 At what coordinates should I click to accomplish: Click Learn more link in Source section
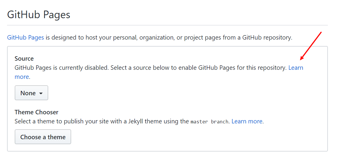click(x=296, y=68)
